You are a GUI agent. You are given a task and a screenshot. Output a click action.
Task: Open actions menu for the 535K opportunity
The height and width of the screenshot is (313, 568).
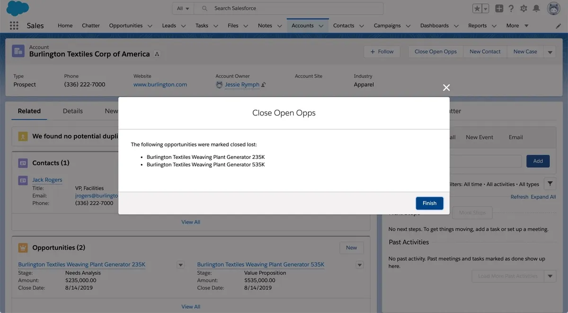pos(359,265)
